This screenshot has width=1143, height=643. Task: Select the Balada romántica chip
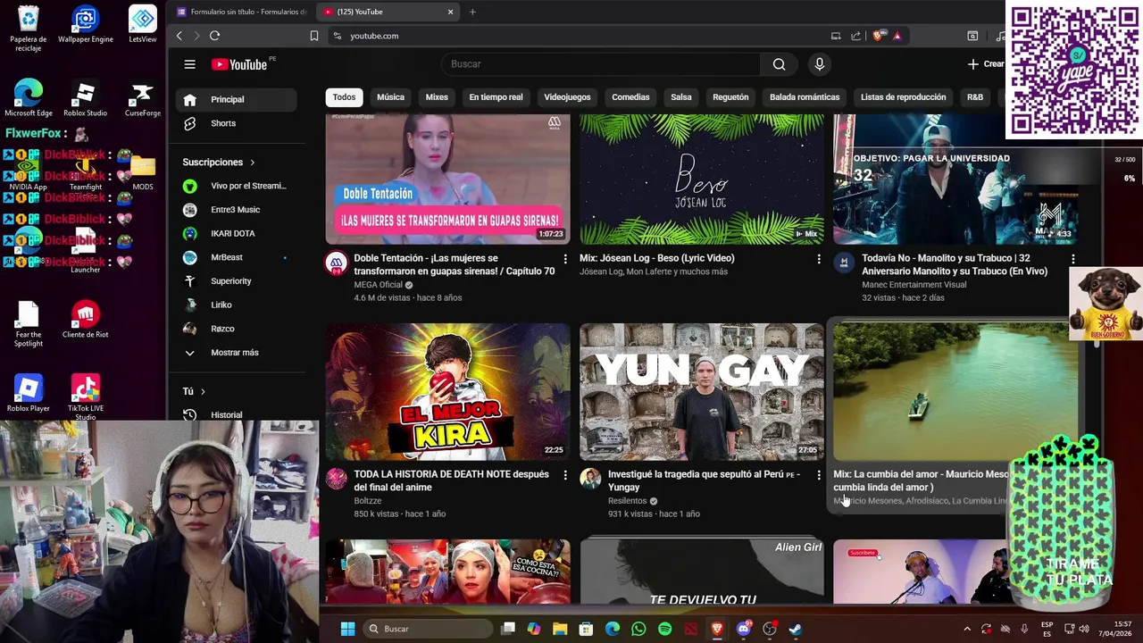[805, 97]
